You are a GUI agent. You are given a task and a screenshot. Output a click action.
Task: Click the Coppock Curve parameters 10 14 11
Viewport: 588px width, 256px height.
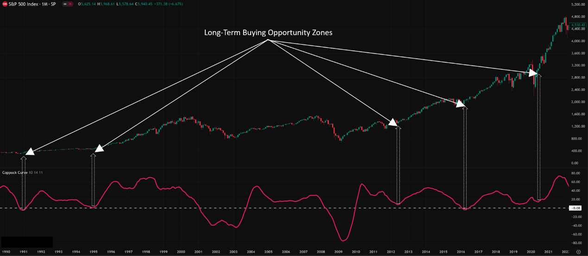coord(36,172)
